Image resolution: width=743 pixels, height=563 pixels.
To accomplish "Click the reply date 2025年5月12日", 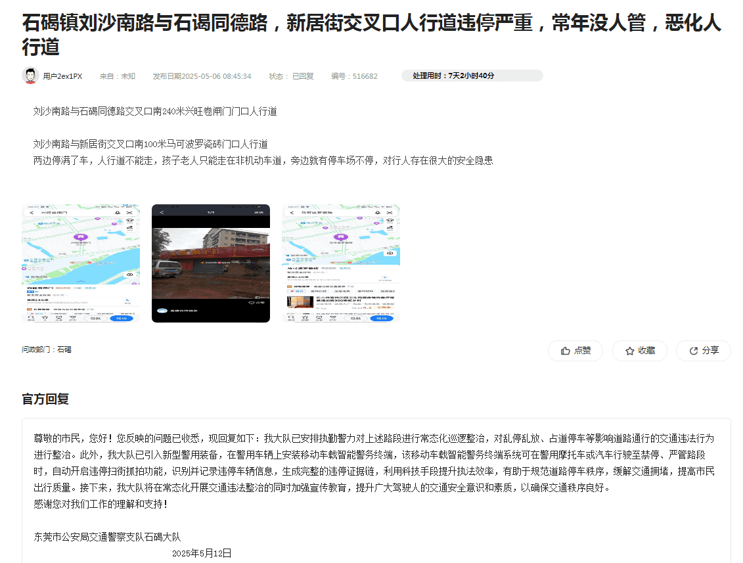I will [202, 553].
